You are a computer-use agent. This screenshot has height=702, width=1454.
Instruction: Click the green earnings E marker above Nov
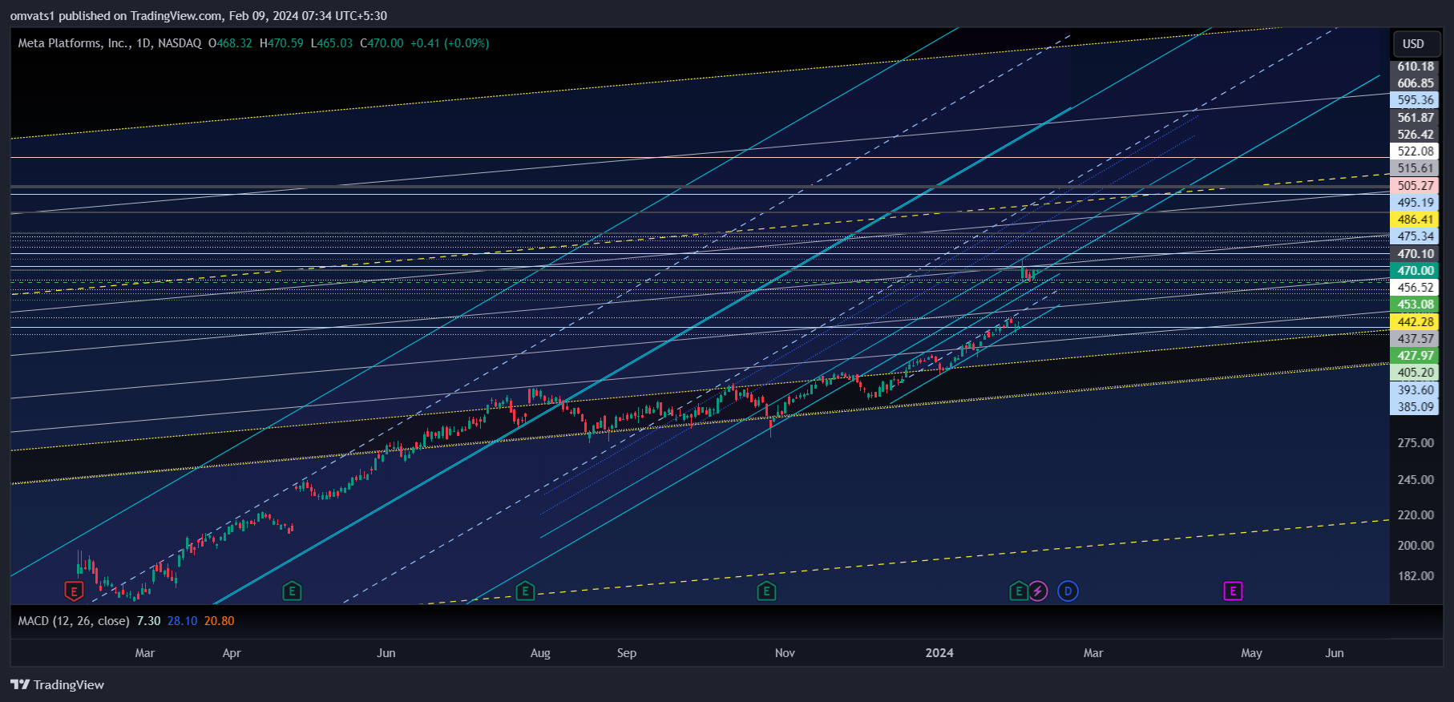coord(766,591)
